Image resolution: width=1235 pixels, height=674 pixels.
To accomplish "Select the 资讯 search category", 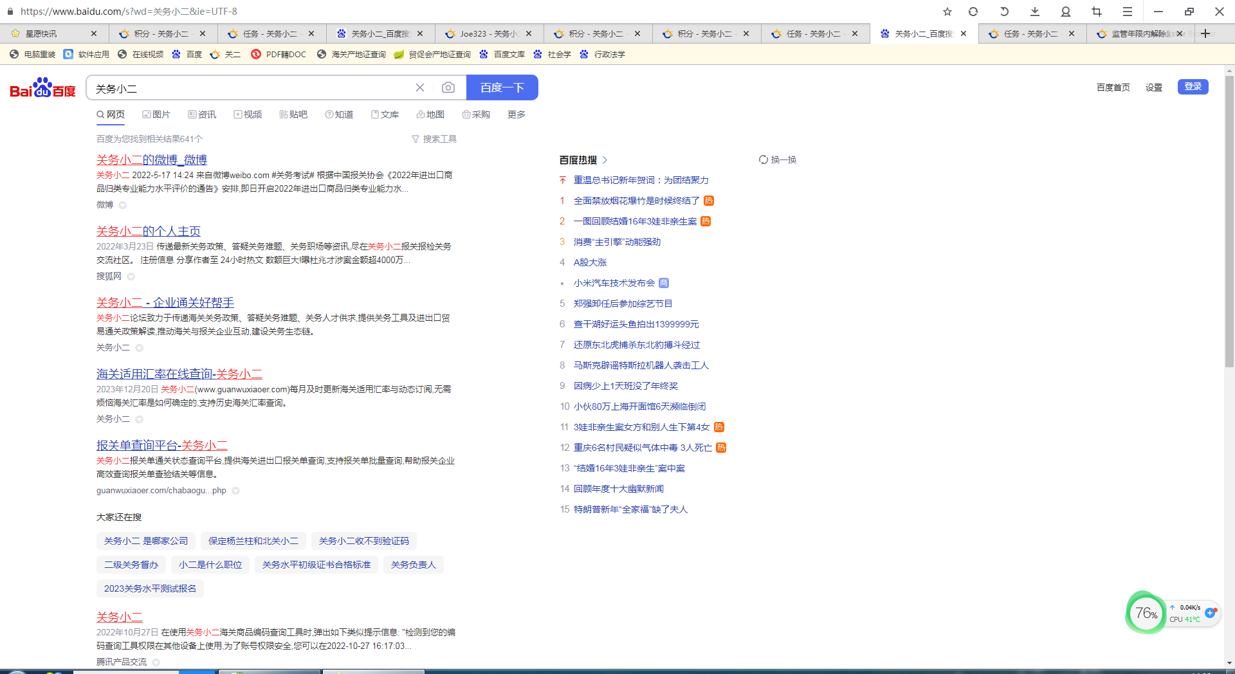I will tap(202, 114).
